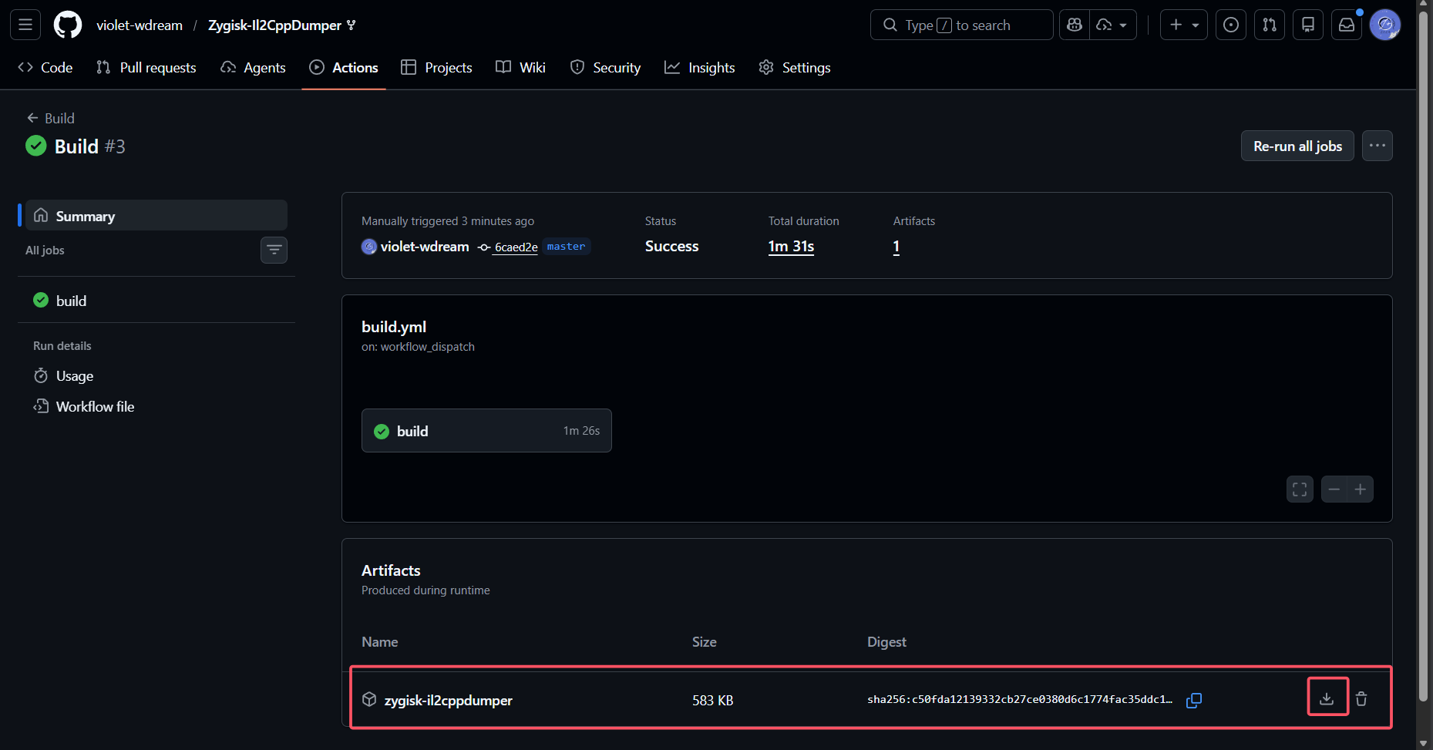Open the jobs filter button

tap(274, 250)
